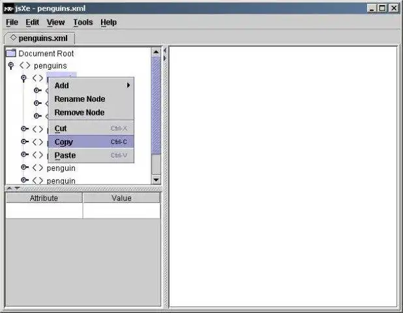Select the Document Root text label

(46, 53)
